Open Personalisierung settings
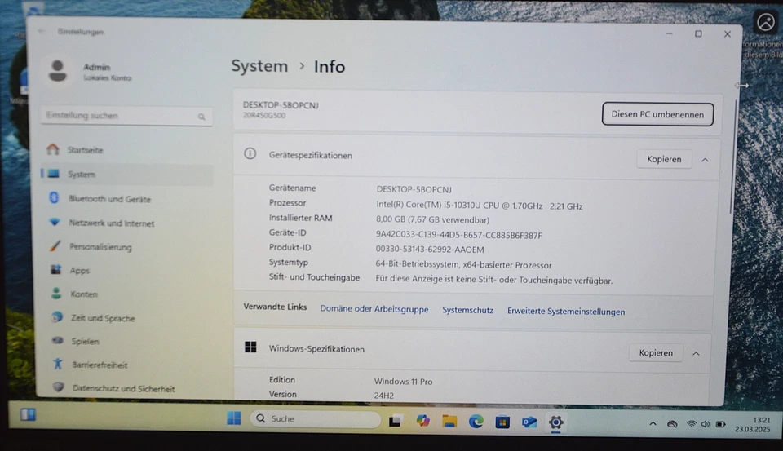 (100, 247)
